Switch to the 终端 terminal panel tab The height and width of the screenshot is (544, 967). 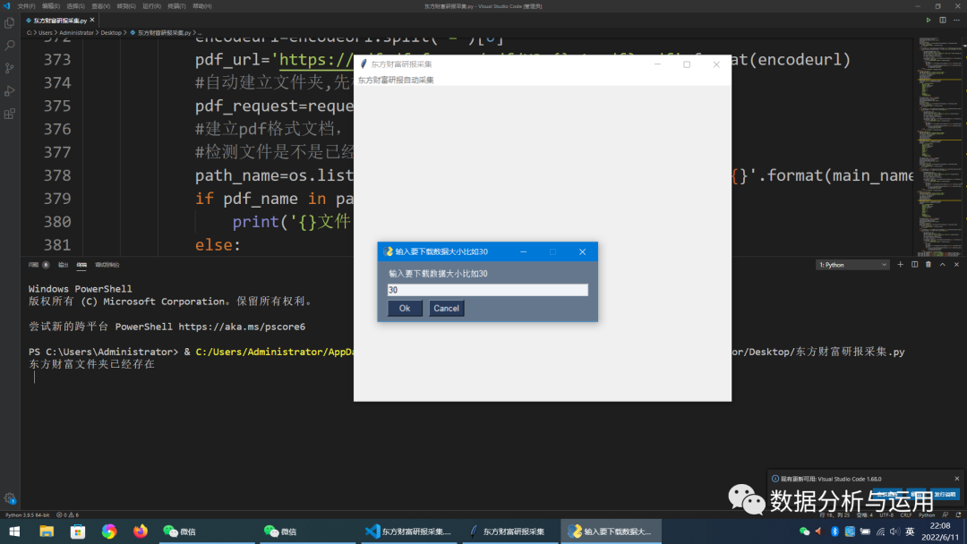pyautogui.click(x=81, y=265)
